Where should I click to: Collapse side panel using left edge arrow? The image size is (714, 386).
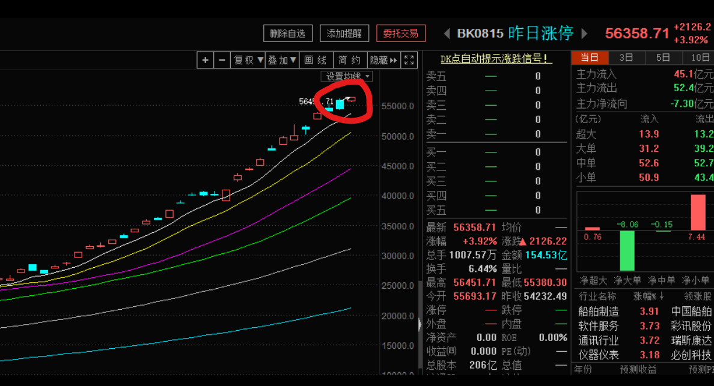pos(420,324)
